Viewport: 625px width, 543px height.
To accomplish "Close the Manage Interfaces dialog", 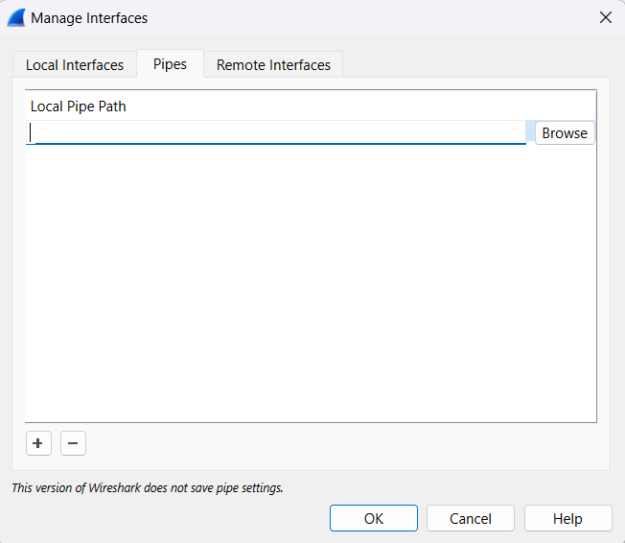I will coord(605,17).
